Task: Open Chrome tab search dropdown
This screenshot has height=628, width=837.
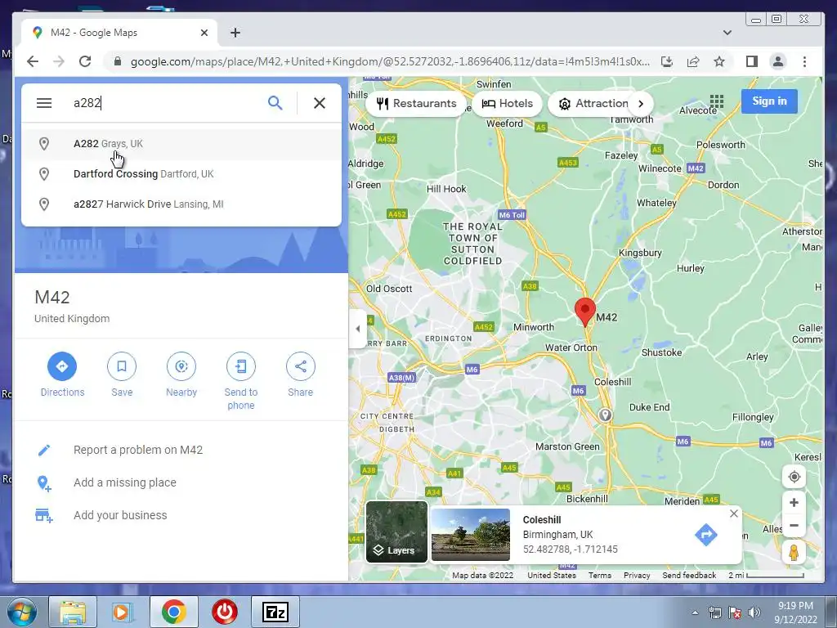Action: 727,33
